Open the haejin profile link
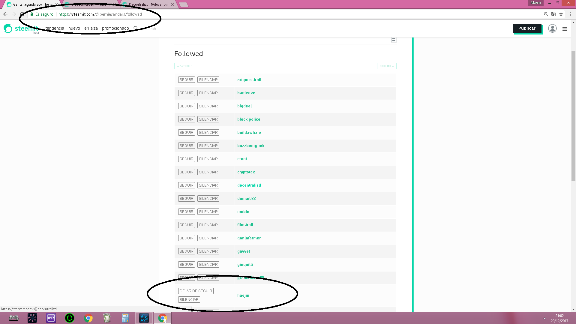Viewport: 576px width, 324px height. 243,295
